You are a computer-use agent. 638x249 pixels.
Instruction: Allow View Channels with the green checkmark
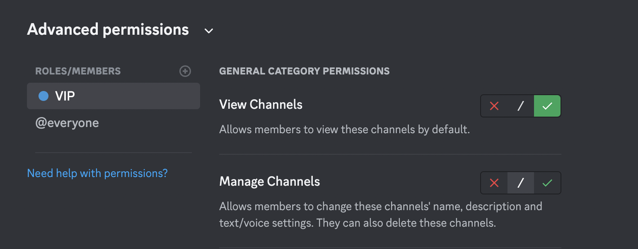[547, 106]
